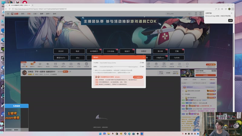Select streamer alisa

(x=77, y=58)
